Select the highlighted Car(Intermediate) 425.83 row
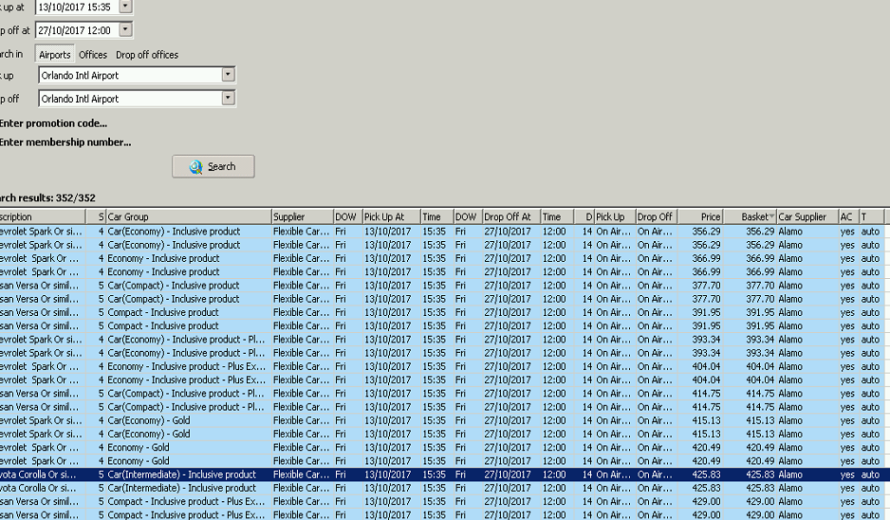 [380, 474]
